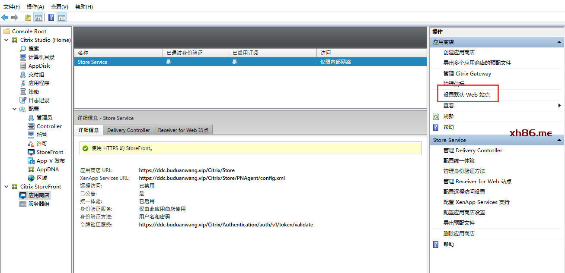Sort by the 已通过身份验证 column header
Screen dimensions: 565x273
[x=196, y=53]
